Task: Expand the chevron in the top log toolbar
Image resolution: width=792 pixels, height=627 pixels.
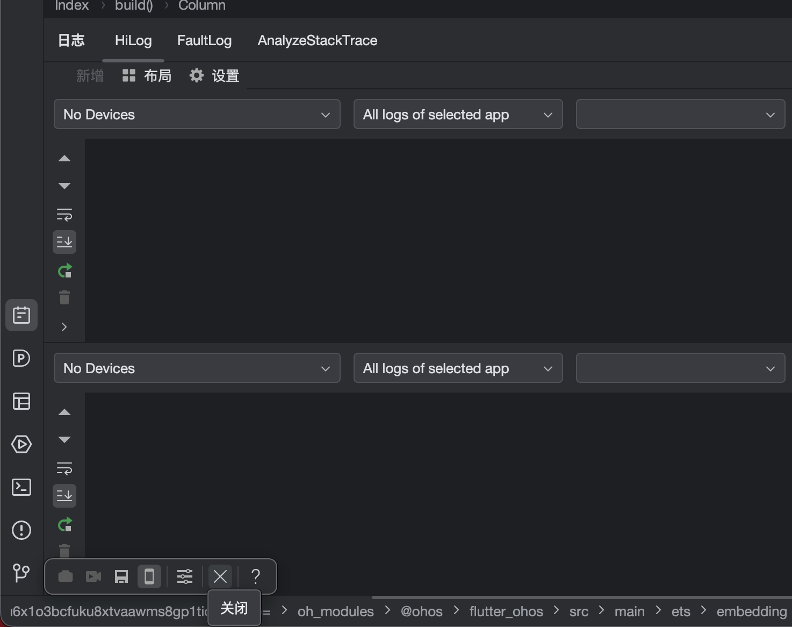Action: coord(64,327)
